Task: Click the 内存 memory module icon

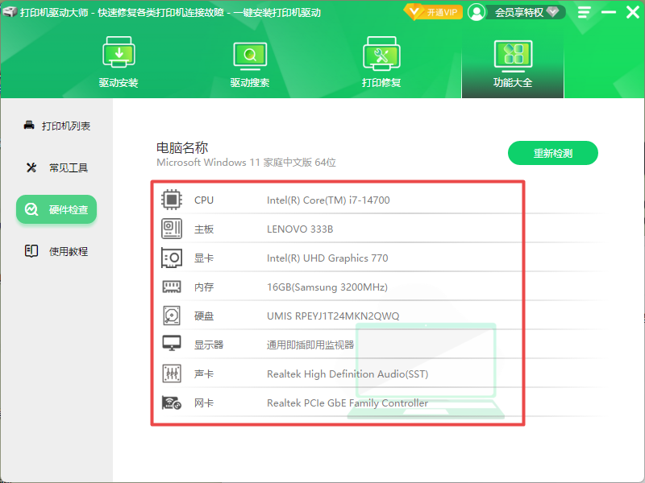Action: (170, 286)
